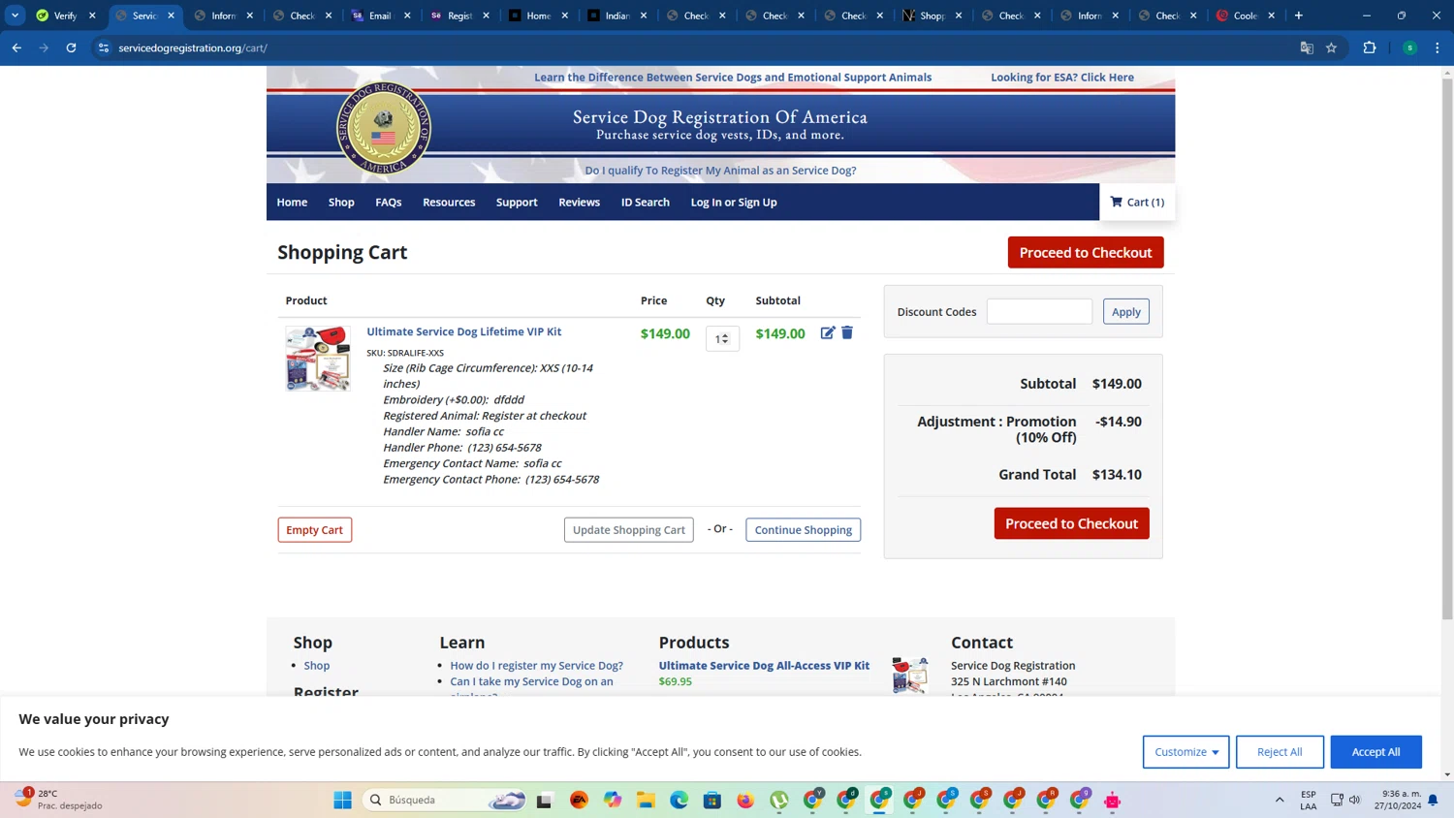
Task: Close the Verify browser tab
Action: click(x=92, y=16)
